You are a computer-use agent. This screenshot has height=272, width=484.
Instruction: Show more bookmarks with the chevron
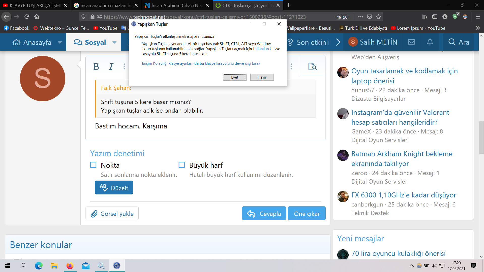477,28
